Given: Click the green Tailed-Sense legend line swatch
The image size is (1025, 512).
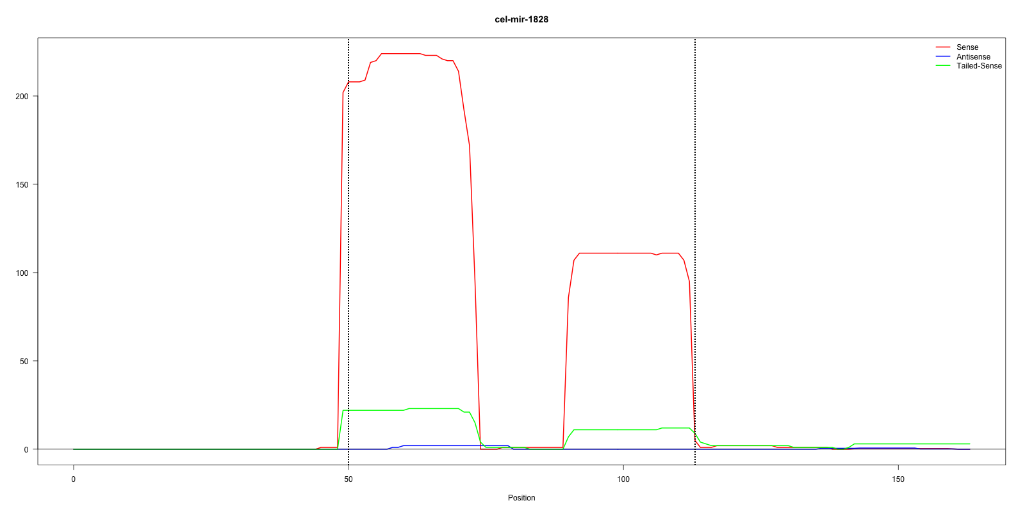Looking at the screenshot, I should (x=942, y=66).
